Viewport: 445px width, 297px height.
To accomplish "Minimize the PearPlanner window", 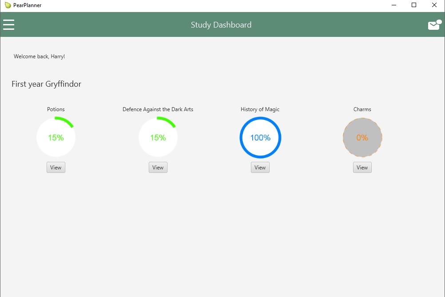I will [393, 5].
